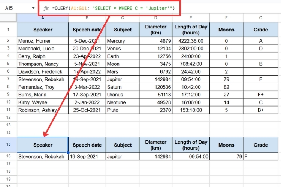Click the Moons header in row 1

point(226,30)
